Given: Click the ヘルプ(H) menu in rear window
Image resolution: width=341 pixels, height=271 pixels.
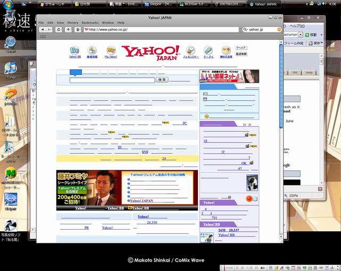Looking at the screenshot, I should [297, 26].
